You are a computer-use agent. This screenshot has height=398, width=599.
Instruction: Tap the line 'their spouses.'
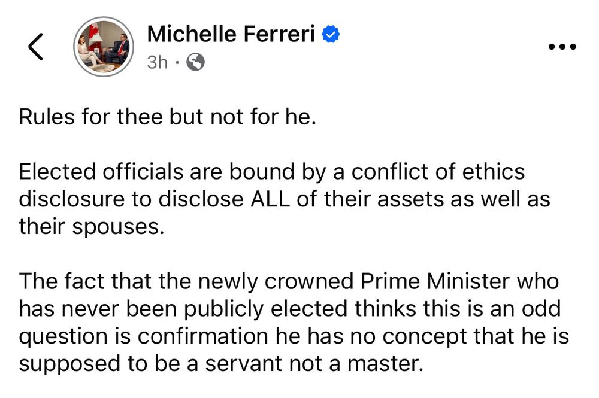[91, 227]
